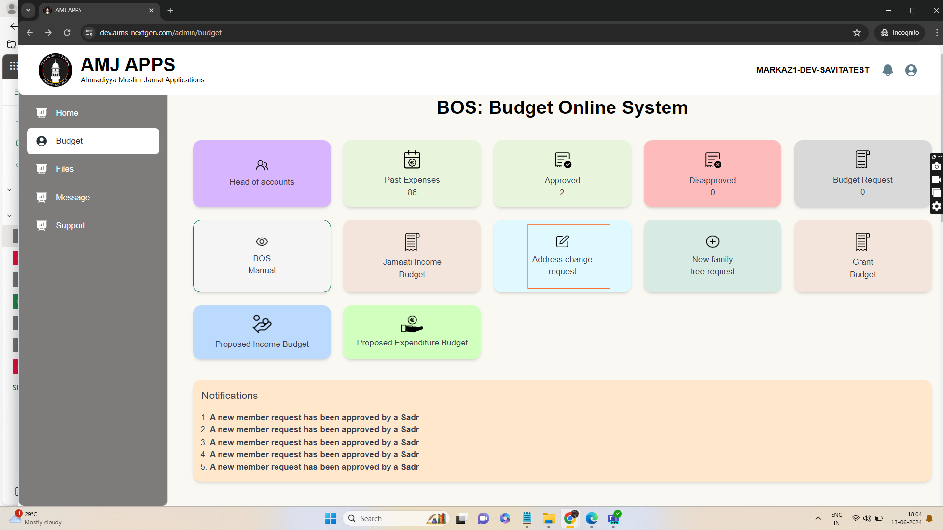
Task: Click the Approved requests card
Action: [562, 174]
